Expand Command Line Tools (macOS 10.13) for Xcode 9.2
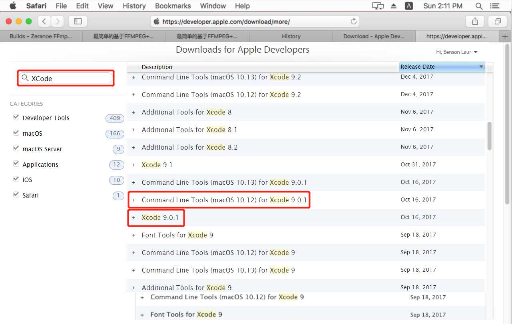Screen dimensions: 512x324 pos(133,77)
